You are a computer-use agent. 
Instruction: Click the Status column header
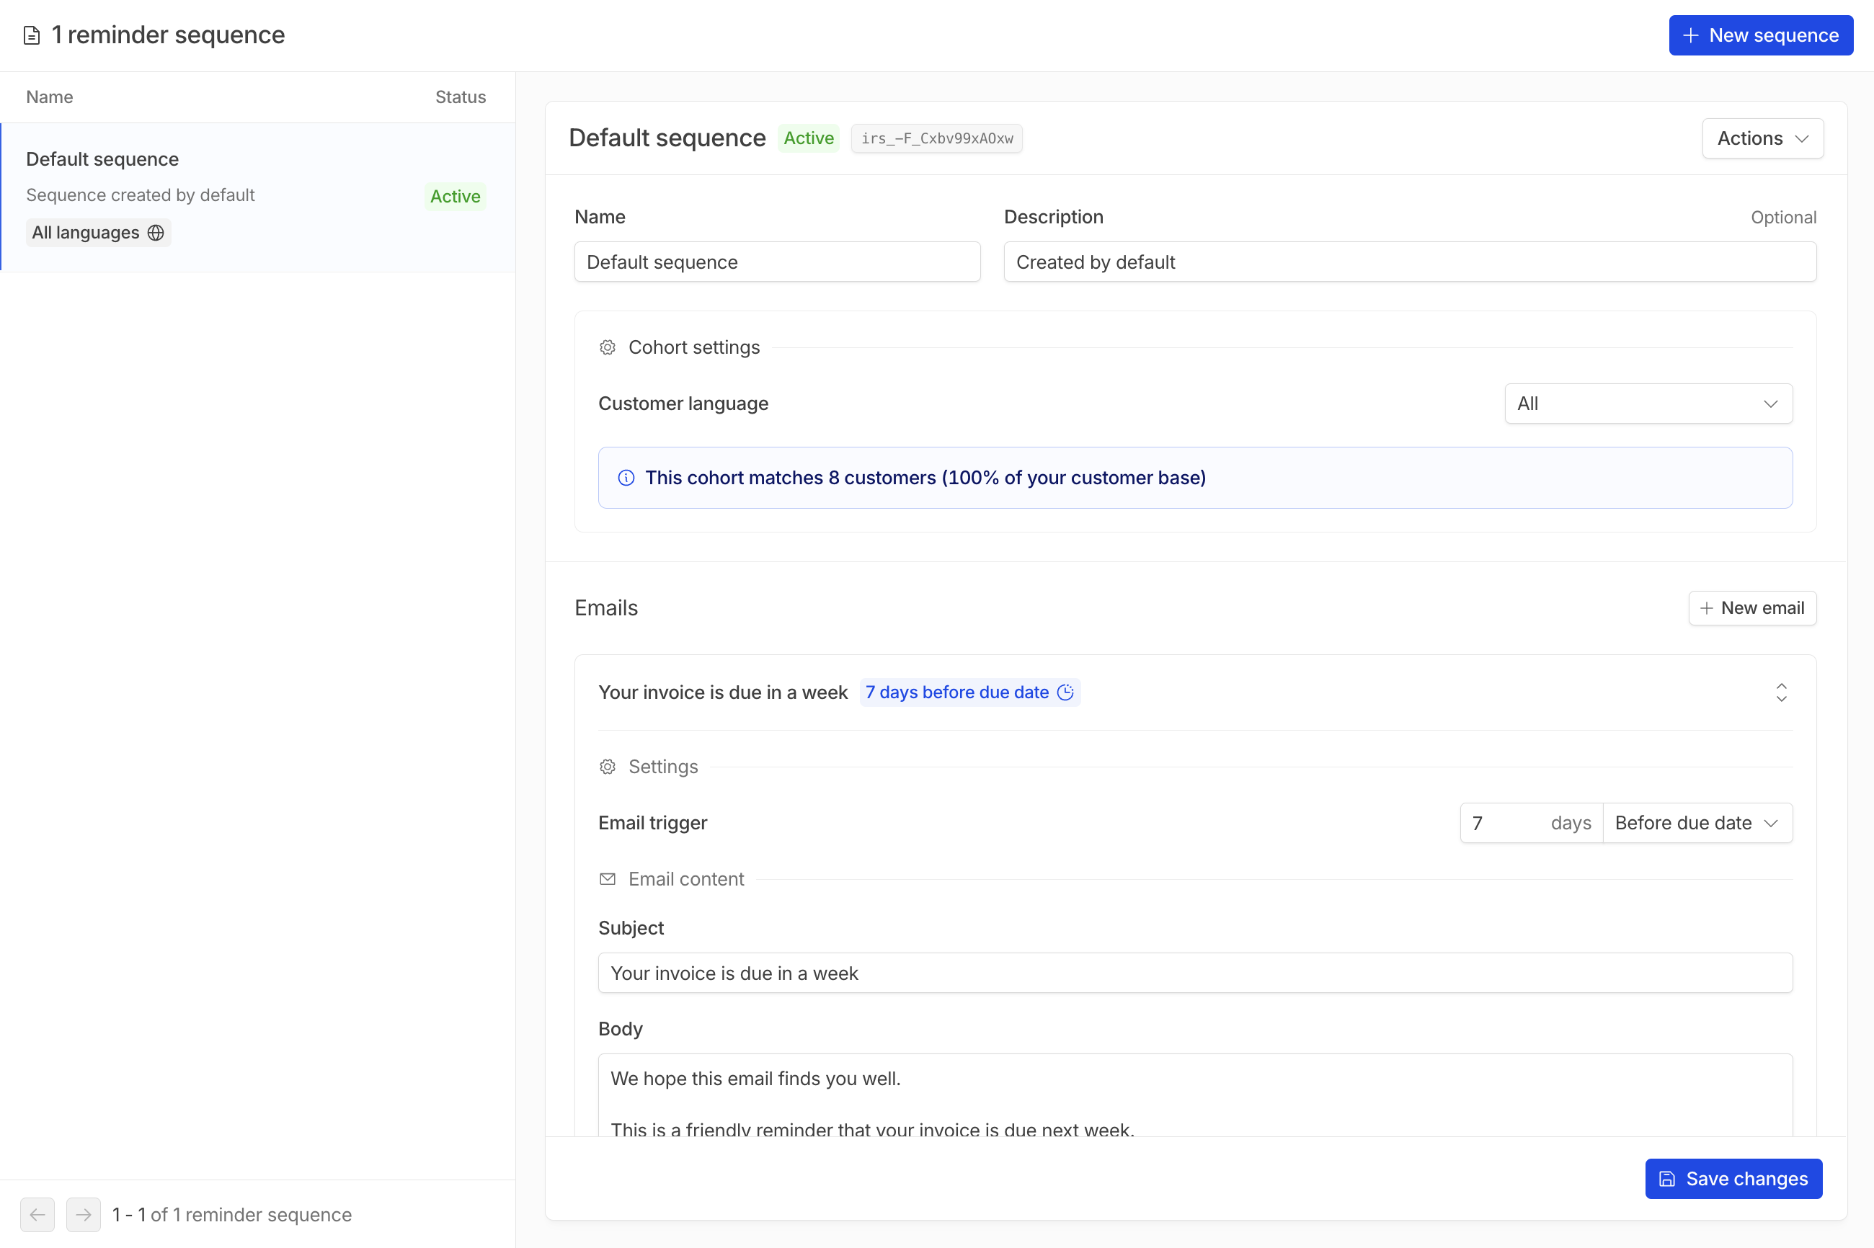coord(460,97)
